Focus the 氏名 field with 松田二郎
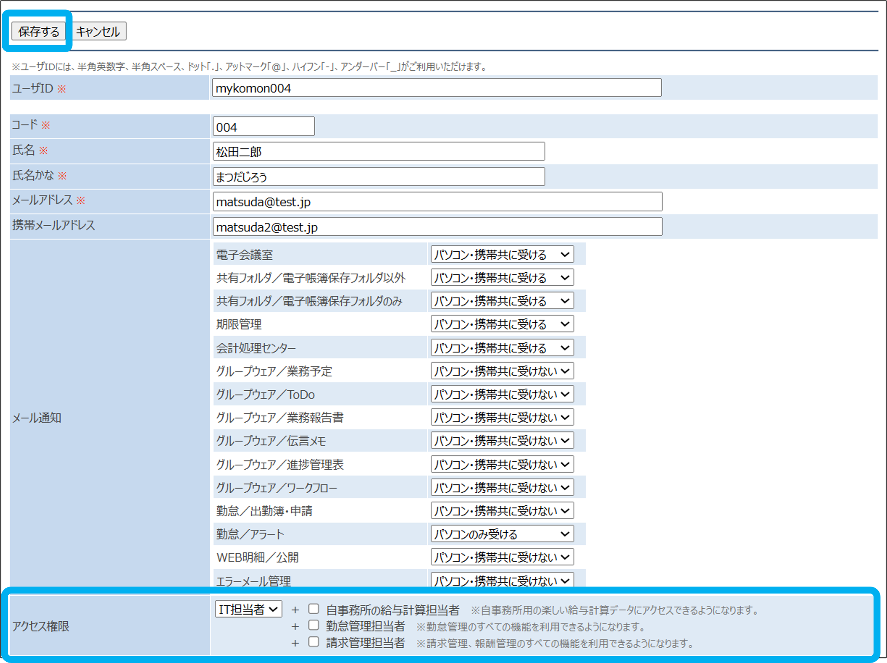Screen dimensions: 887x663 point(379,152)
